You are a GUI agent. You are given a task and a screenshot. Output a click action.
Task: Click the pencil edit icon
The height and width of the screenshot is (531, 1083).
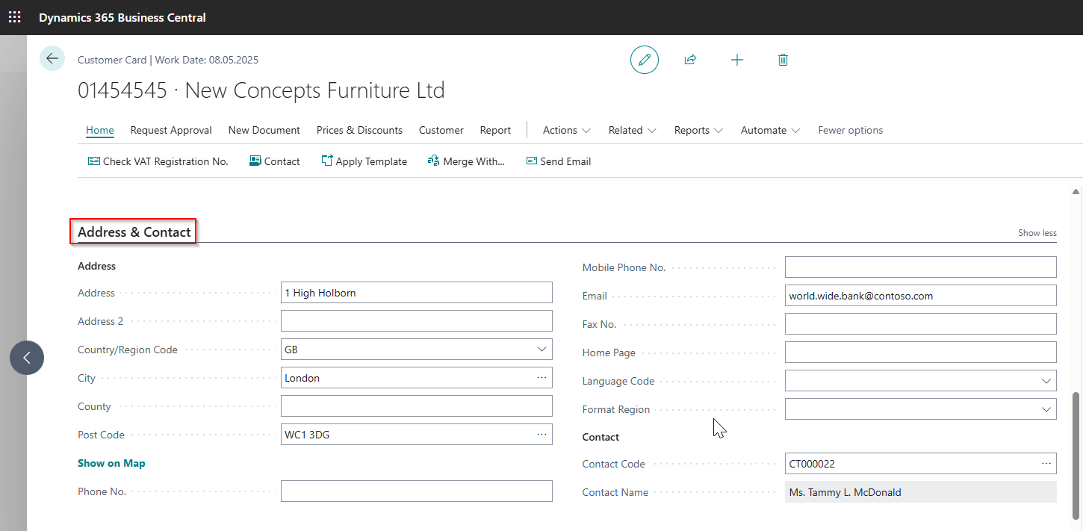tap(645, 59)
